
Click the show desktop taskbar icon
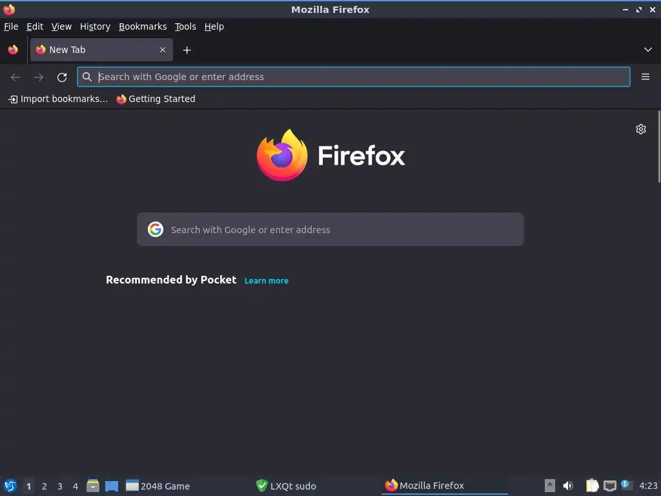point(112,486)
